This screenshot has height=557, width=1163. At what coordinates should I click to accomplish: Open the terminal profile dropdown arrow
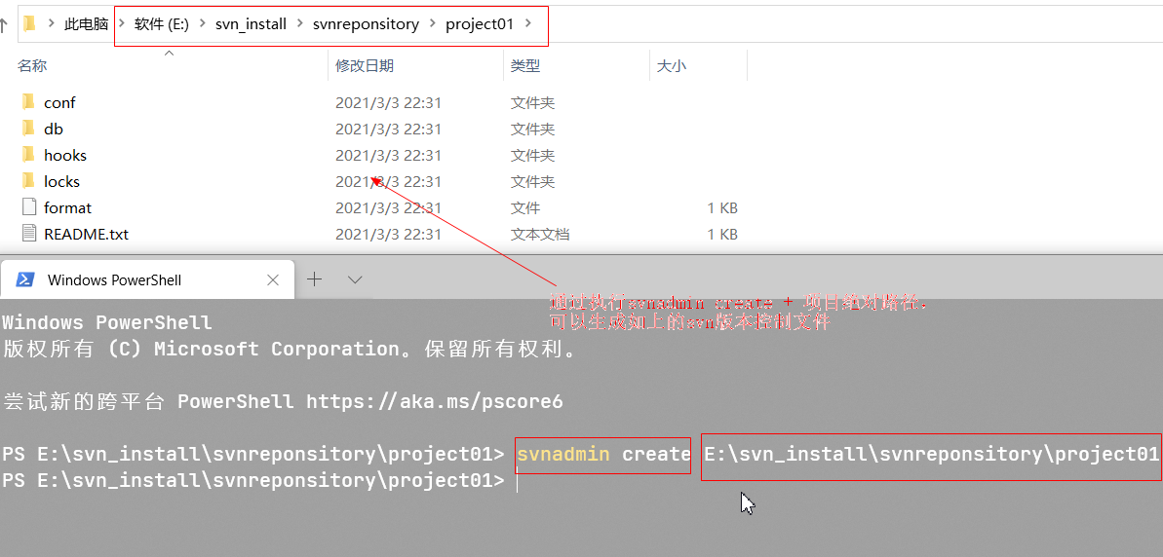[355, 279]
